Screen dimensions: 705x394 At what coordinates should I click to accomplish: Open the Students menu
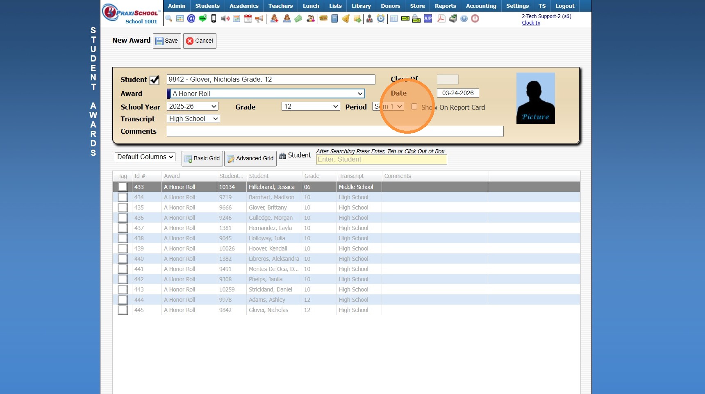tap(207, 6)
